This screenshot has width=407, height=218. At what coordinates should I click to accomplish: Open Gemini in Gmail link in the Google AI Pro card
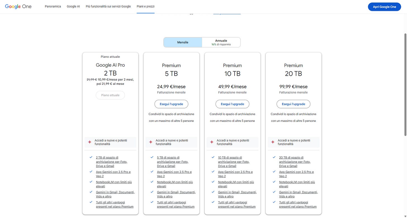tap(115, 194)
